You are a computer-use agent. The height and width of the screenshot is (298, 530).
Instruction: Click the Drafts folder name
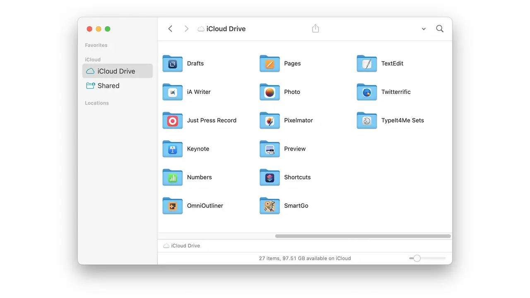(x=195, y=64)
